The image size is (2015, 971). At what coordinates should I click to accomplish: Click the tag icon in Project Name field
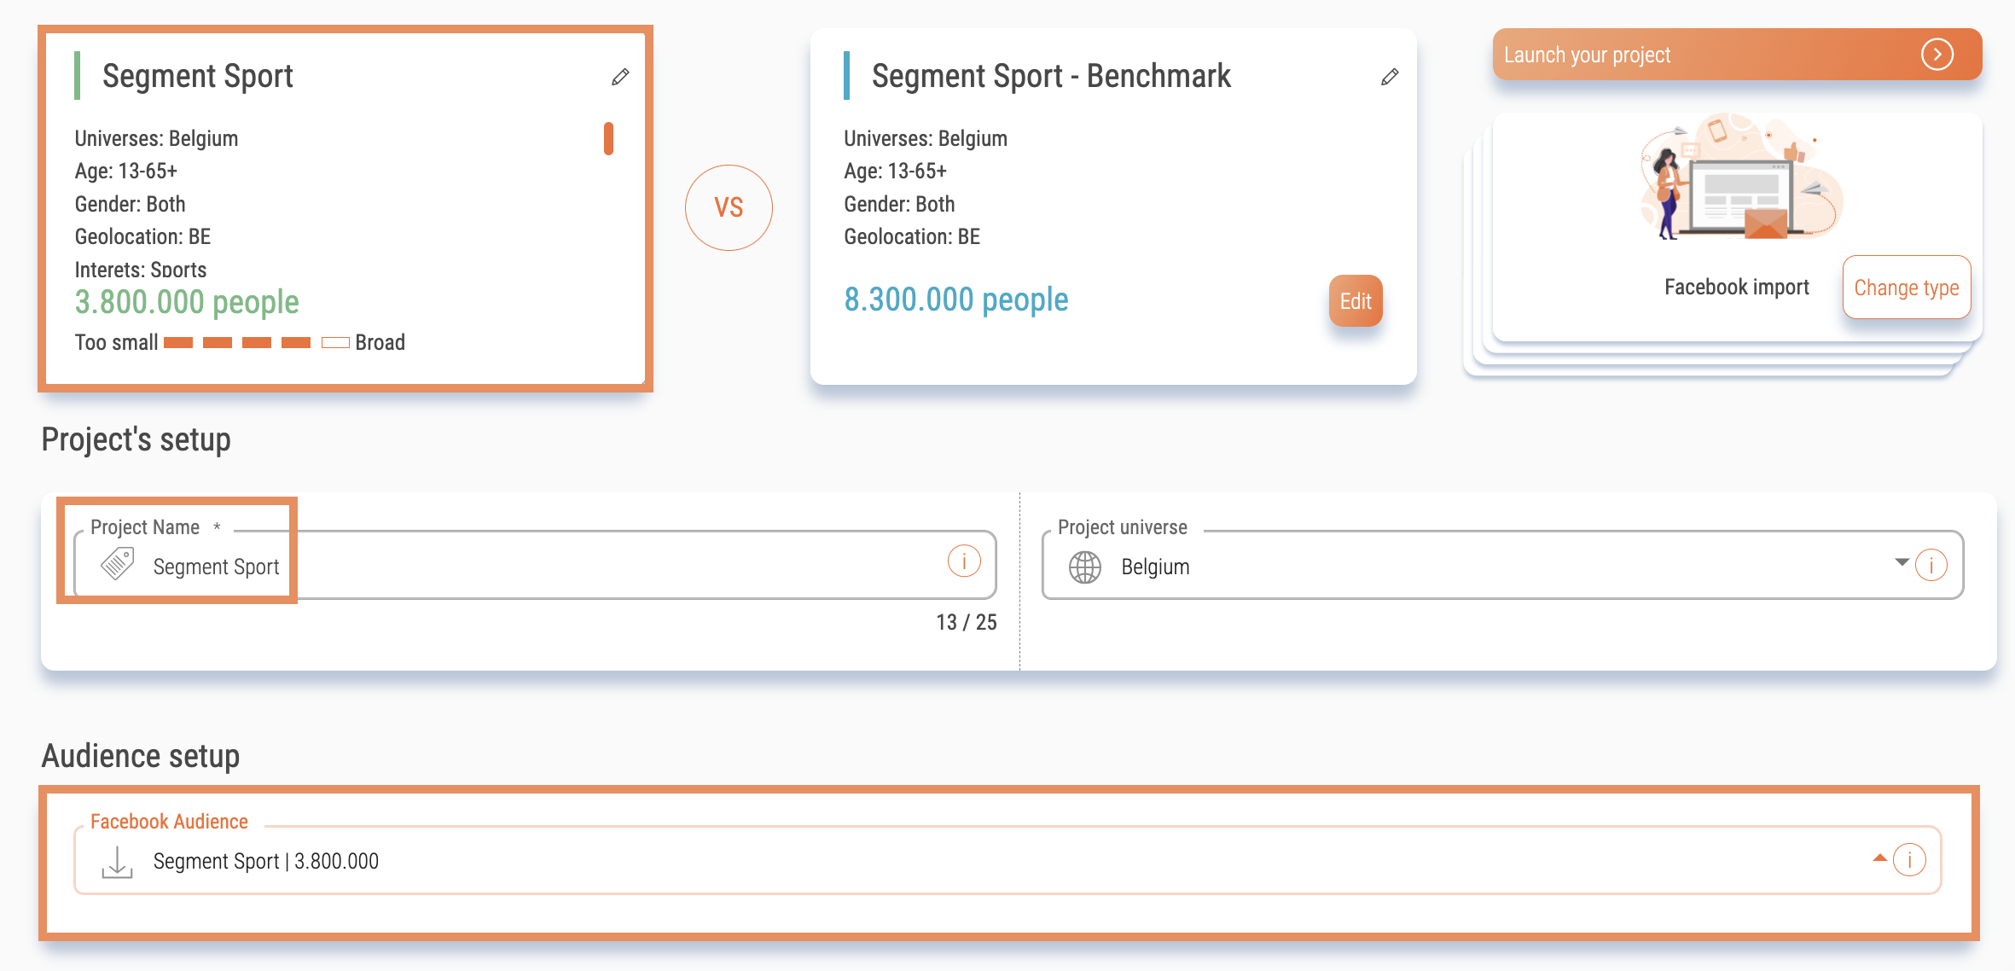pyautogui.click(x=118, y=565)
